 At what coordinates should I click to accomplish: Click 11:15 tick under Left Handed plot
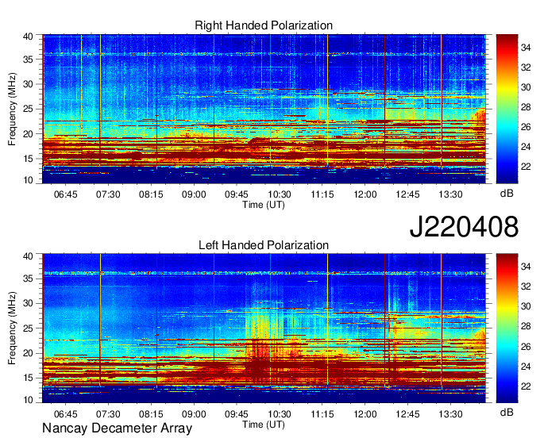pyautogui.click(x=322, y=414)
